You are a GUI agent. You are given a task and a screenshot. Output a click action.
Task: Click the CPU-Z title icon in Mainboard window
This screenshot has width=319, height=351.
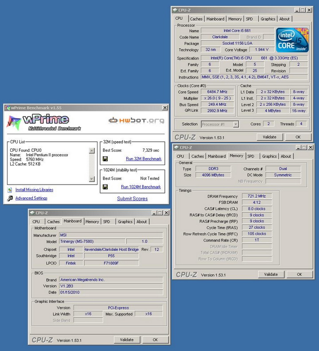click(32, 213)
